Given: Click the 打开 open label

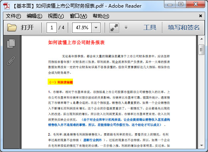Looking at the screenshot, I should (27, 28).
